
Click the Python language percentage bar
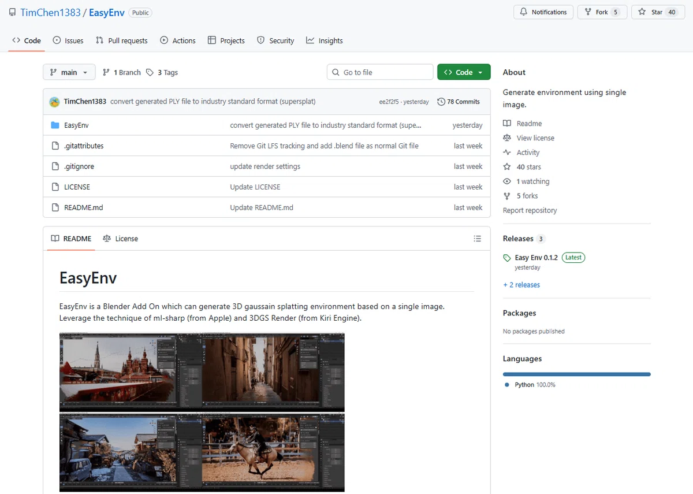(x=577, y=374)
